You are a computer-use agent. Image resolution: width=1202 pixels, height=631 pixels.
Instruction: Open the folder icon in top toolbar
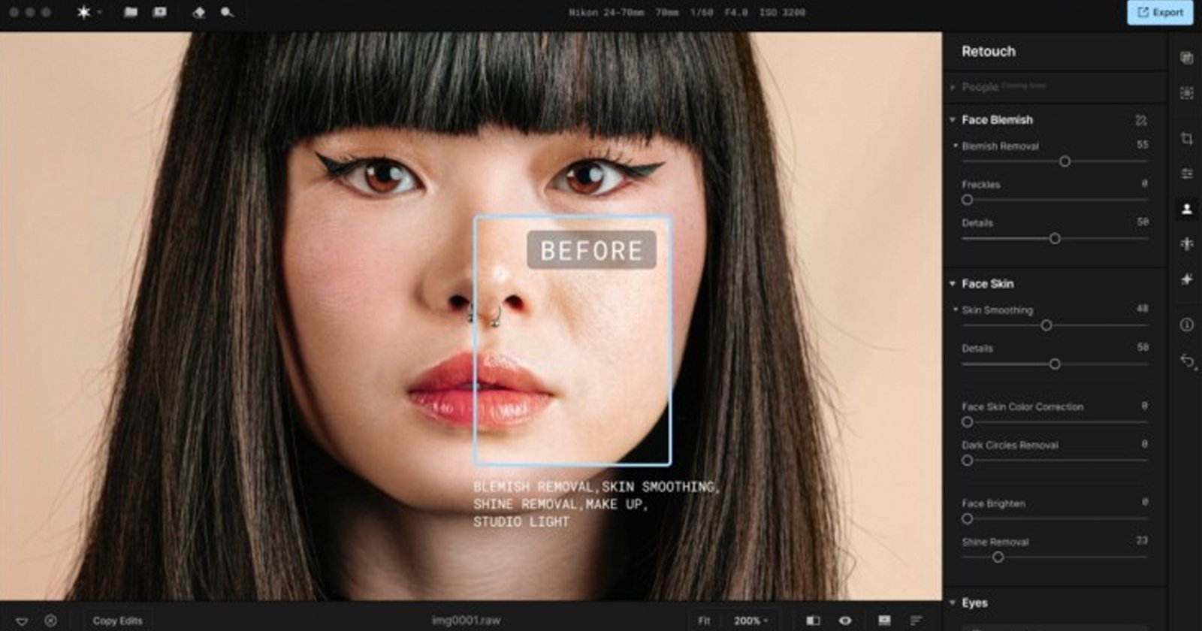point(131,13)
